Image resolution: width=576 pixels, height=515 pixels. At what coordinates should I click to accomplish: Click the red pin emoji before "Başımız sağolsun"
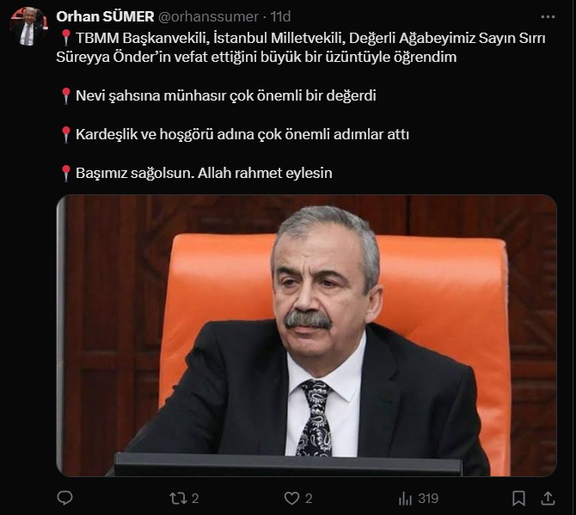[65, 173]
